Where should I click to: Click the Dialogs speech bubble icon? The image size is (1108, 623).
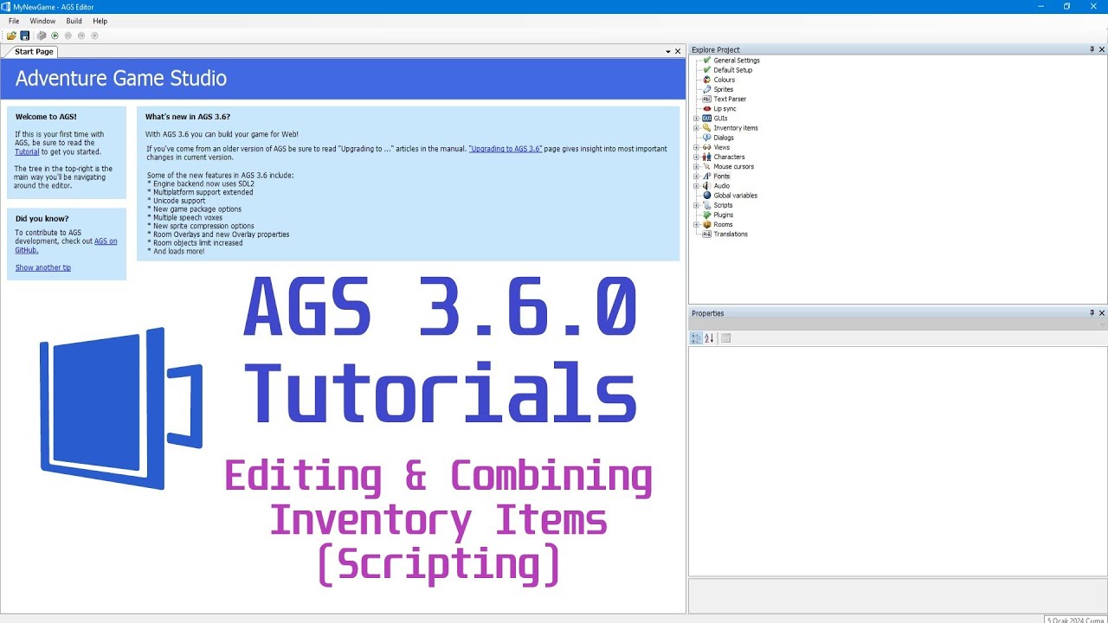(706, 138)
